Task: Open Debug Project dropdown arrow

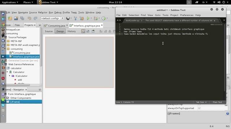Action: (99, 18)
